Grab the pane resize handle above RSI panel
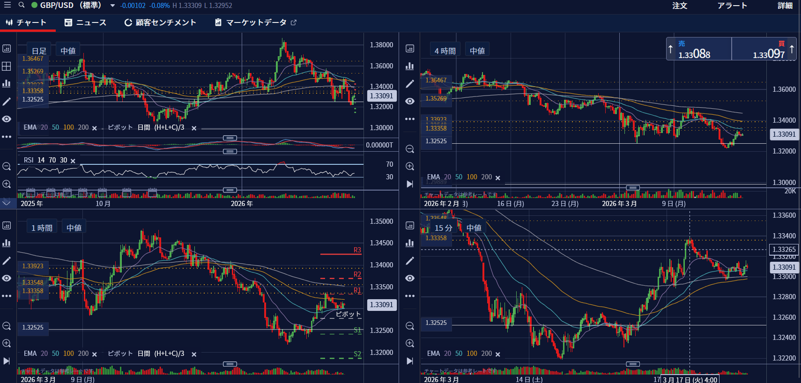 tap(230, 151)
